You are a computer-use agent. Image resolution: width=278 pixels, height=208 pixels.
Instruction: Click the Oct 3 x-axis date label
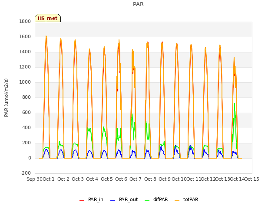coord(78,179)
